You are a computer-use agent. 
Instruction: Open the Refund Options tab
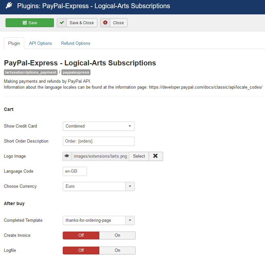point(75,43)
